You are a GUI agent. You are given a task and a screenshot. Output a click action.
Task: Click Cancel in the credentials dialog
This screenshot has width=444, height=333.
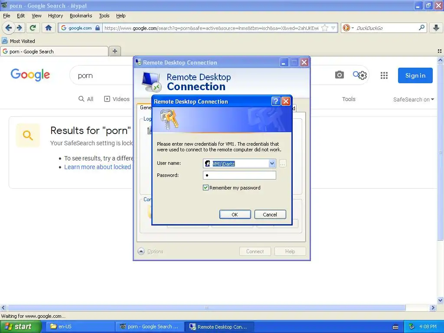[x=270, y=214]
